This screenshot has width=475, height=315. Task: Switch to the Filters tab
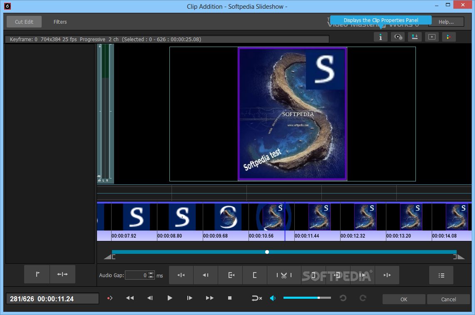60,22
